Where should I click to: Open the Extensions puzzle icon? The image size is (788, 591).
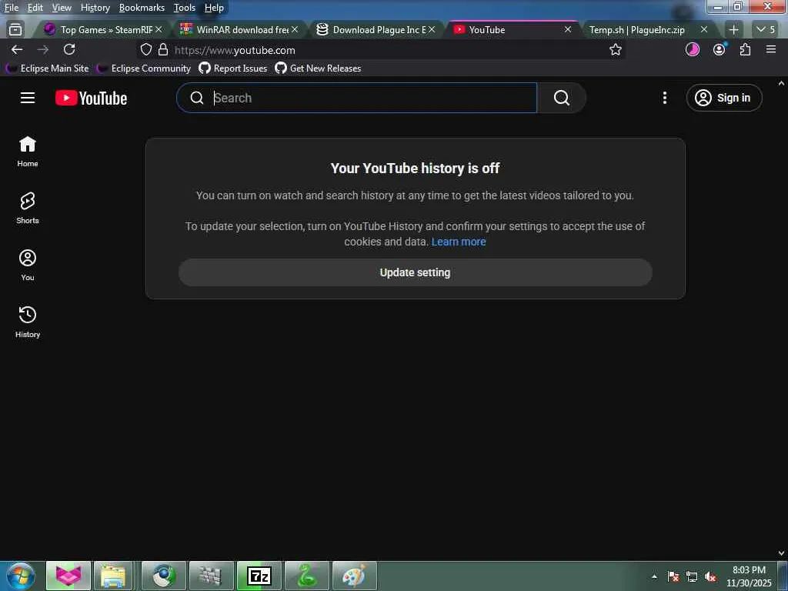745,49
